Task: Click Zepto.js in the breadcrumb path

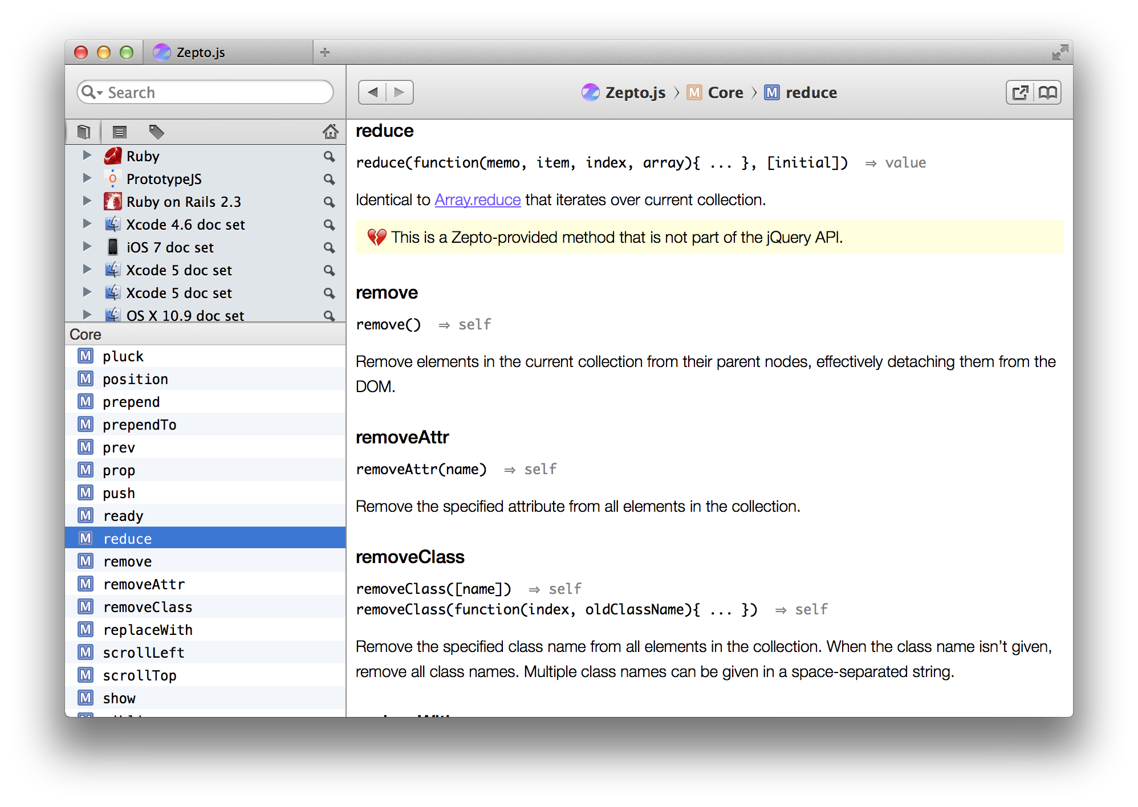Action: [635, 92]
